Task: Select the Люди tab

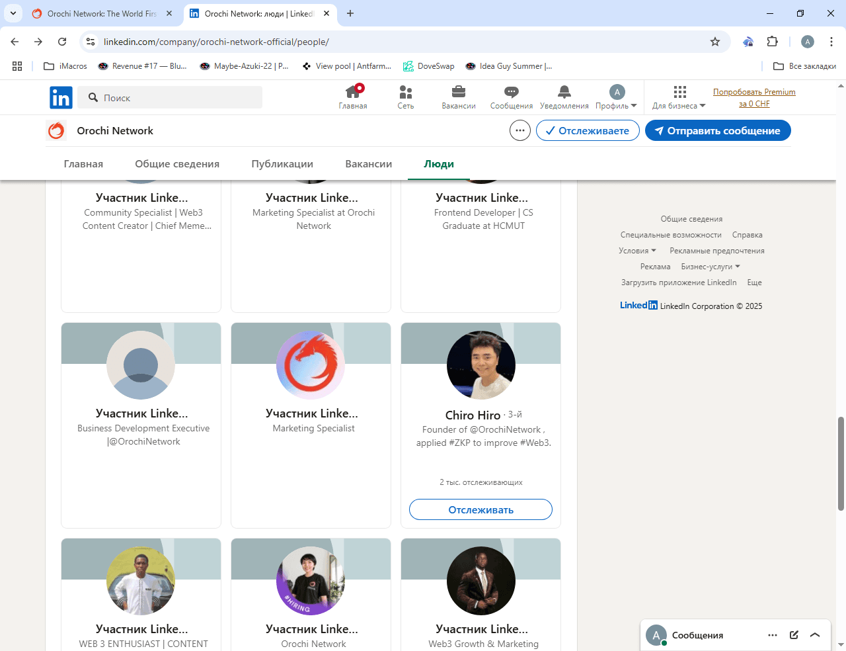Action: pyautogui.click(x=439, y=163)
